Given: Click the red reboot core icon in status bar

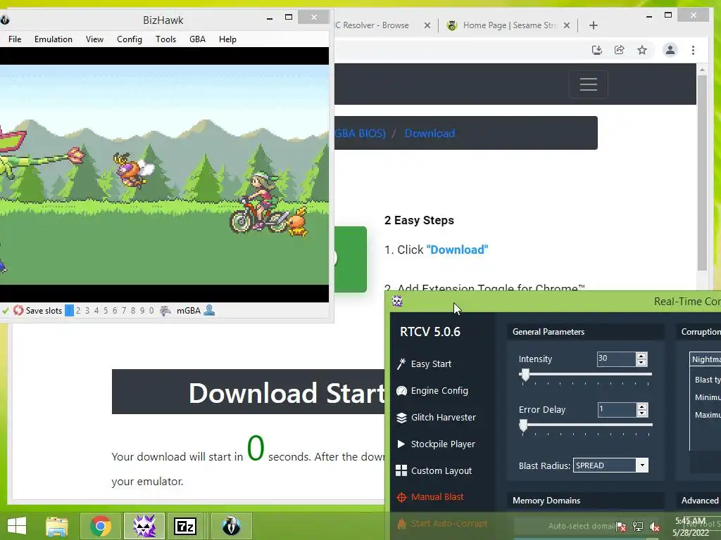Looking at the screenshot, I should click(x=18, y=310).
